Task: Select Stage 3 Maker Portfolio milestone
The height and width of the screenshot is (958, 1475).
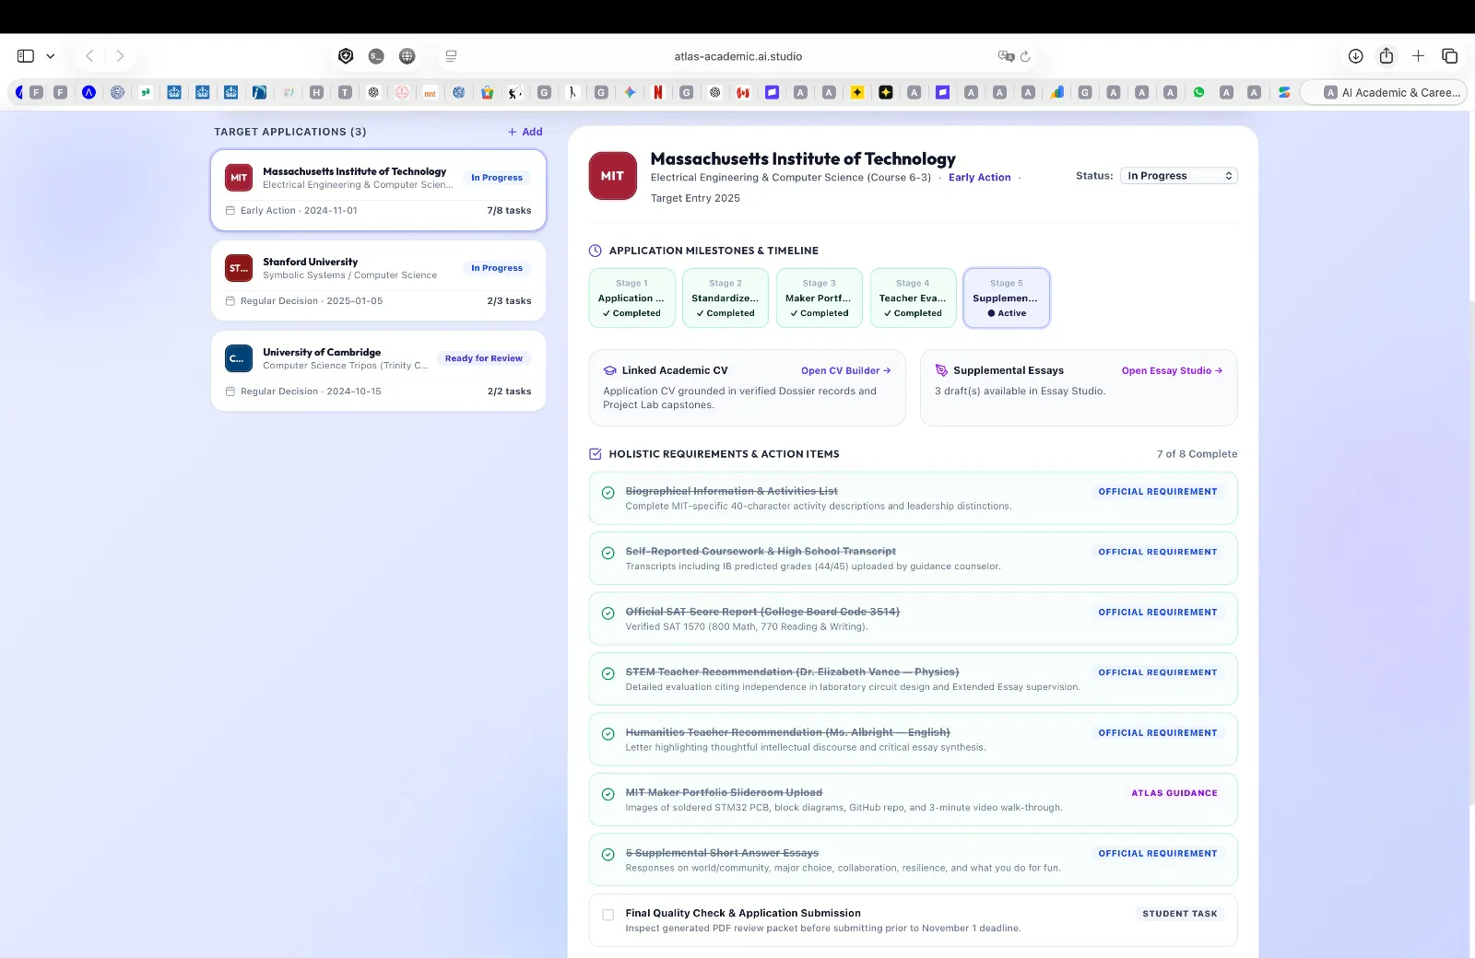Action: pos(820,298)
